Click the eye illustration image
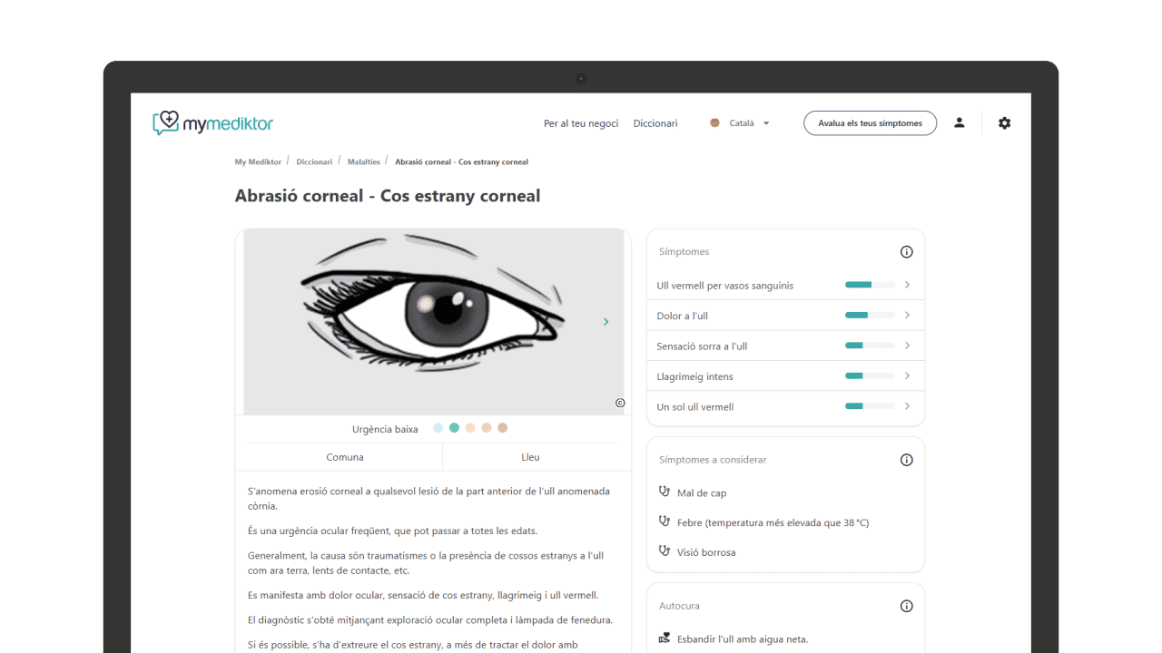Image resolution: width=1162 pixels, height=653 pixels. pyautogui.click(x=433, y=322)
